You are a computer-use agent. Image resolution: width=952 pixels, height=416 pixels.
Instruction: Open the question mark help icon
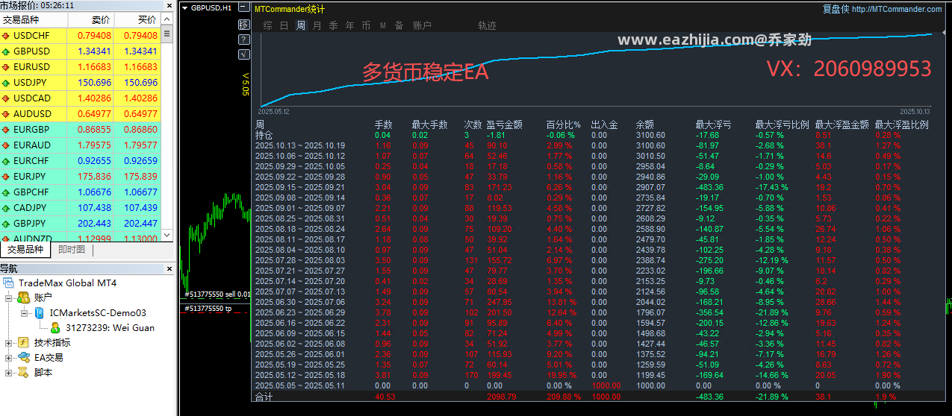click(244, 40)
